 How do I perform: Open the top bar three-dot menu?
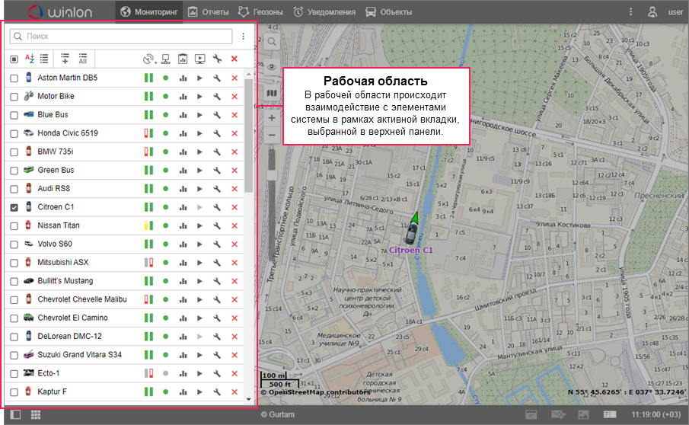pos(630,12)
